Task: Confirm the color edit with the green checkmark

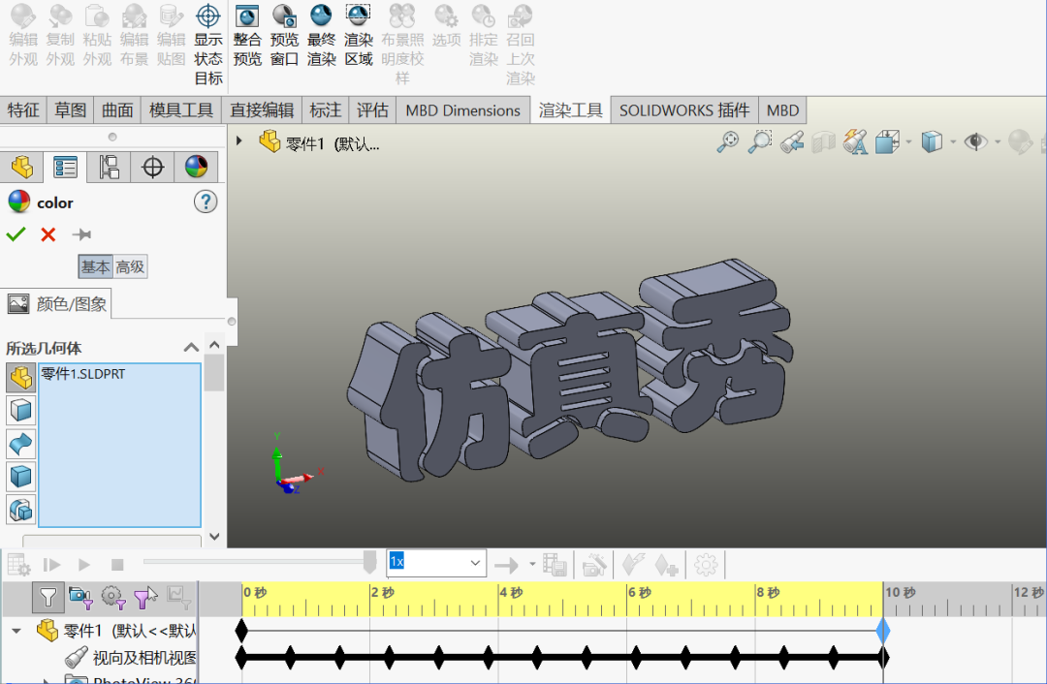Action: (16, 234)
